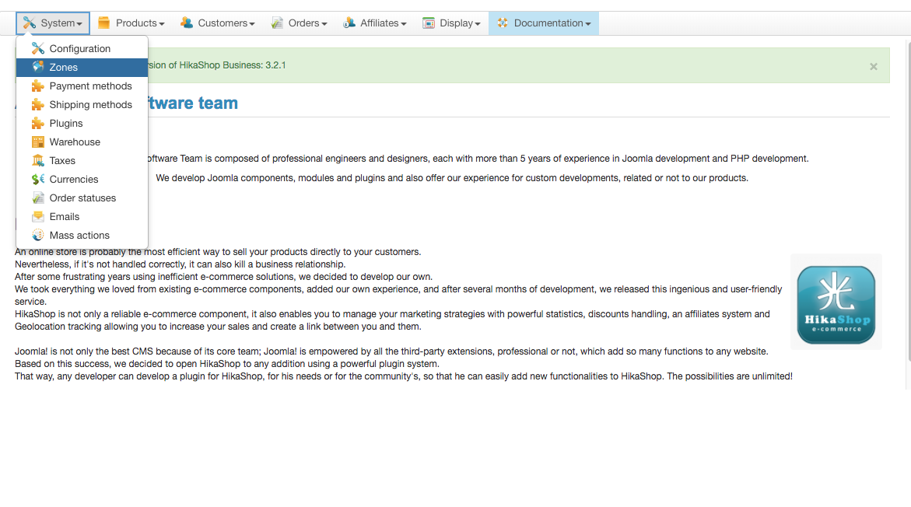Viewport: 911px width, 507px height.
Task: Expand the Documentation dropdown arrow
Action: click(588, 24)
